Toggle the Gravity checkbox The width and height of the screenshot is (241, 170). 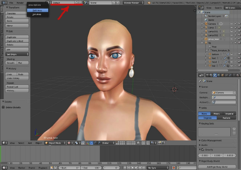tap(203, 150)
